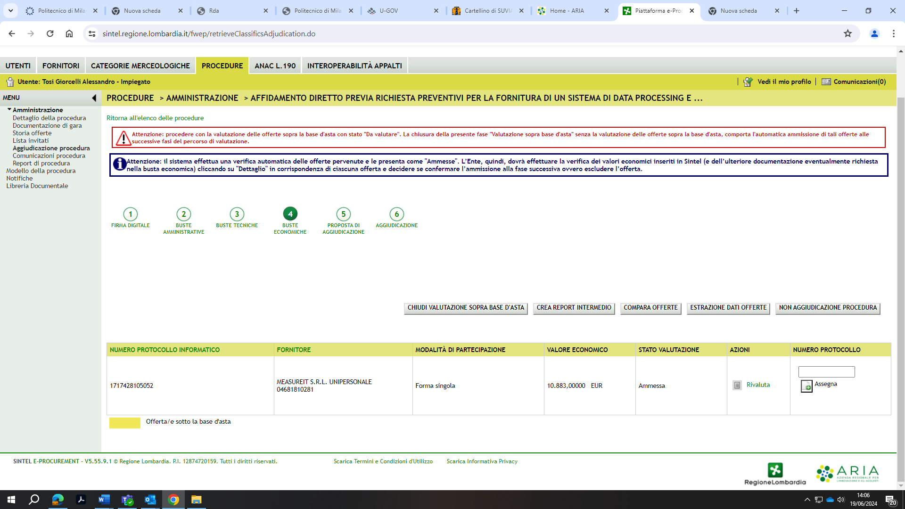Click the Rivaluta document icon
Image resolution: width=905 pixels, height=509 pixels.
(x=737, y=385)
